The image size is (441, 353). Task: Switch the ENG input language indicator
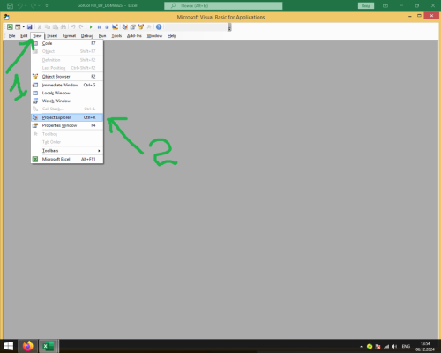[x=406, y=347]
